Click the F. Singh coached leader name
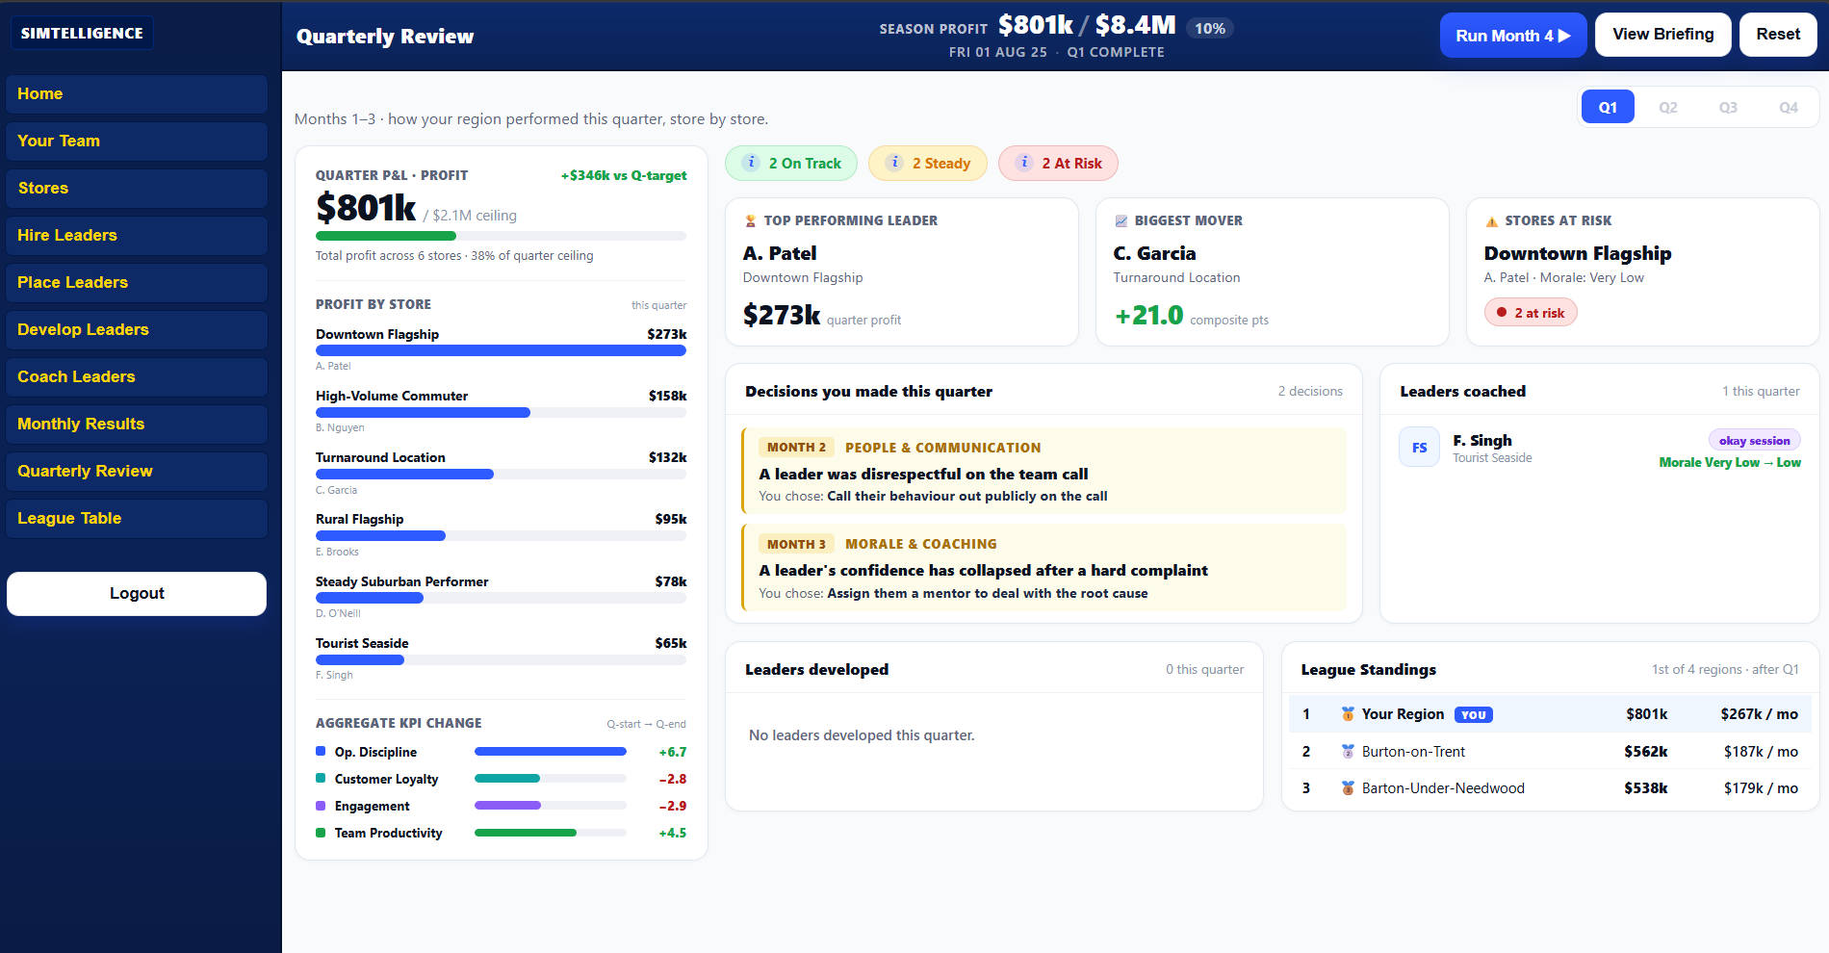Screen dimensions: 1829x953 tap(1482, 440)
